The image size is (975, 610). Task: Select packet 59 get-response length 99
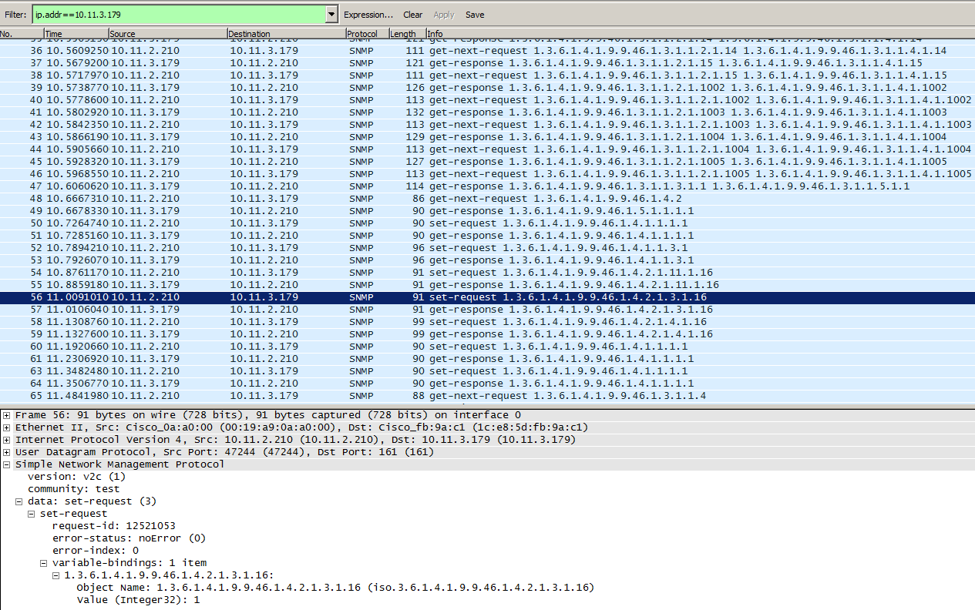click(x=487, y=334)
